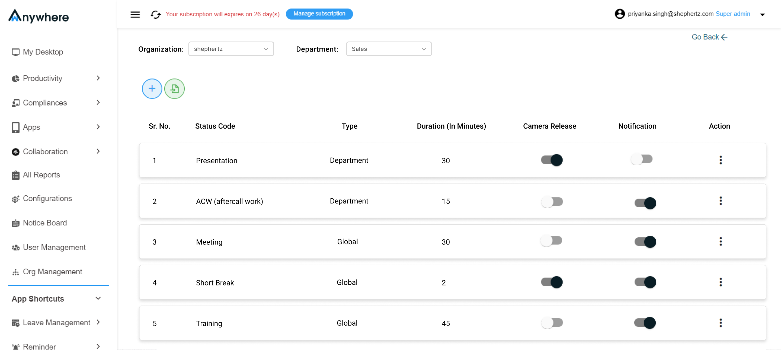Expand the Apps submenu chevron

click(98, 127)
